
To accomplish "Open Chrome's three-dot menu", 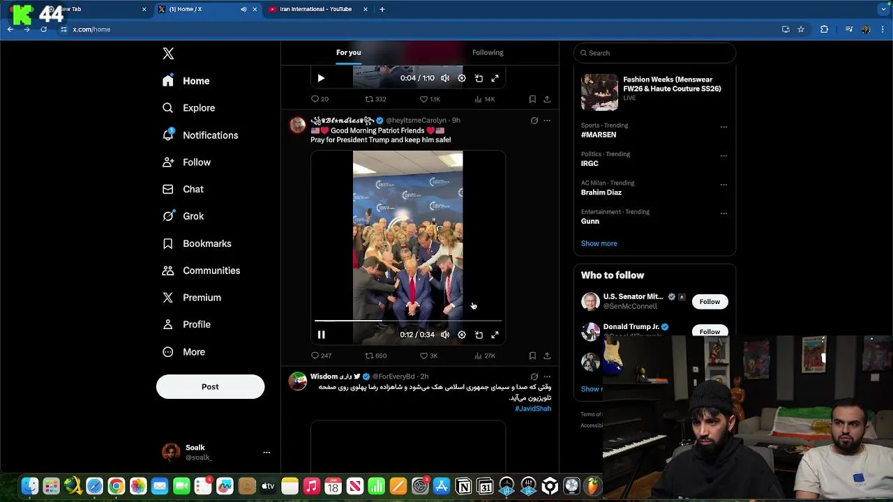I will pyautogui.click(x=883, y=29).
